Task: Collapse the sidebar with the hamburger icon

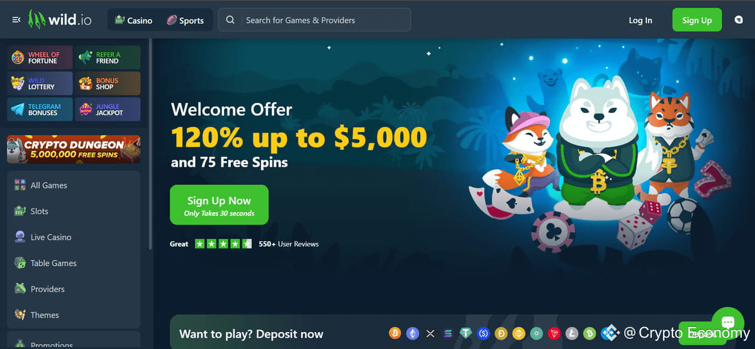Action: click(17, 20)
